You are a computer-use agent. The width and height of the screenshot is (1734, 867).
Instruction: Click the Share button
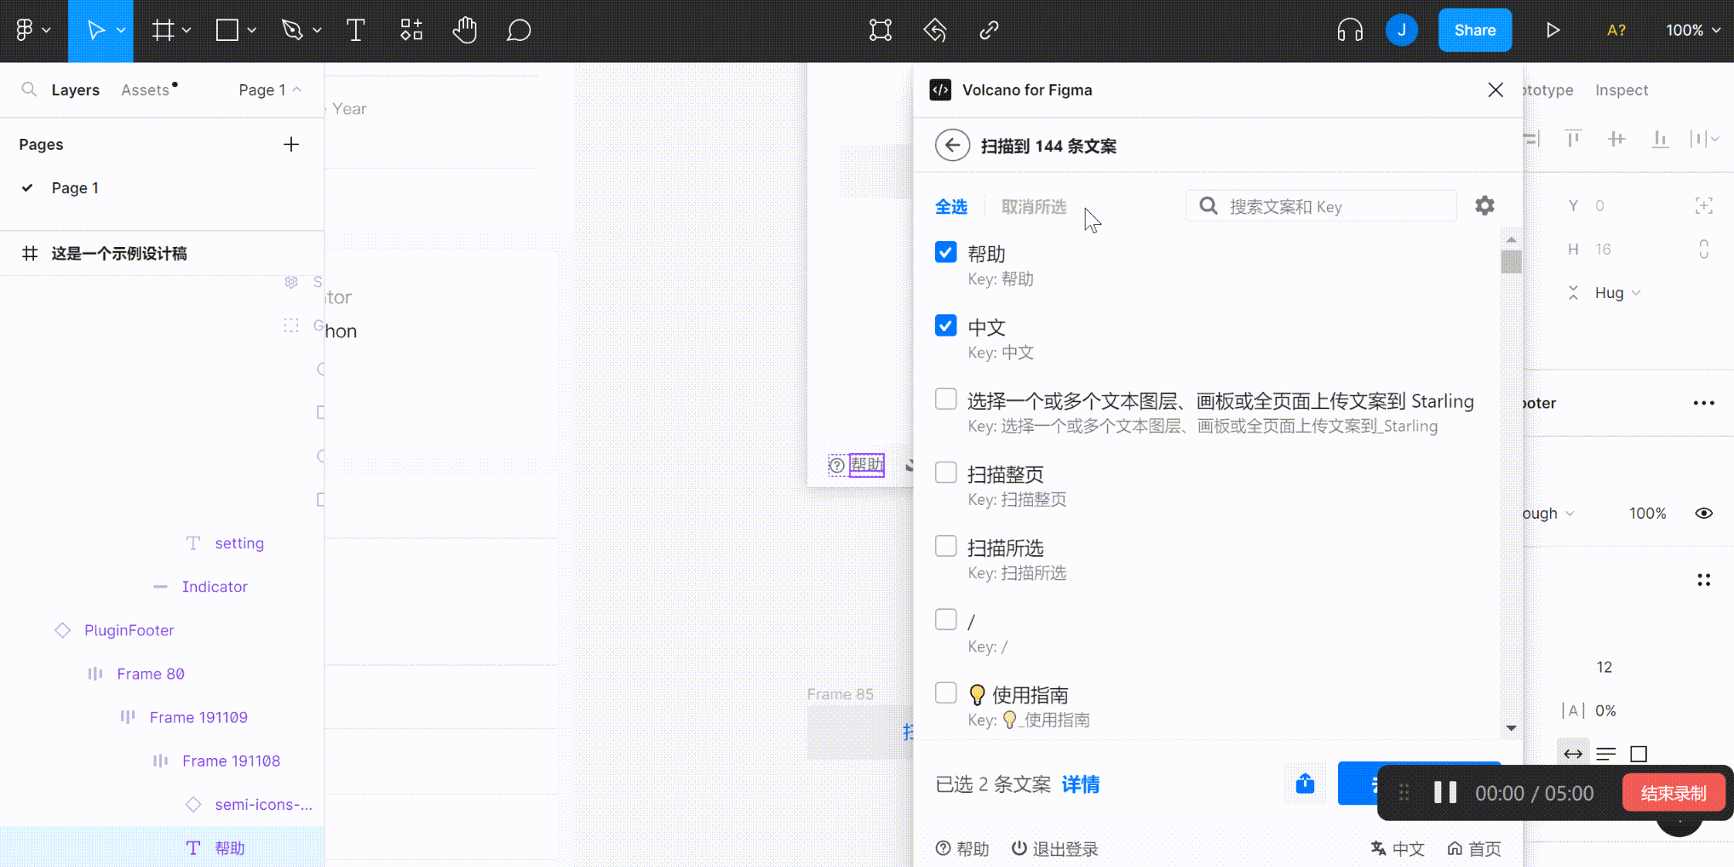1474,31
